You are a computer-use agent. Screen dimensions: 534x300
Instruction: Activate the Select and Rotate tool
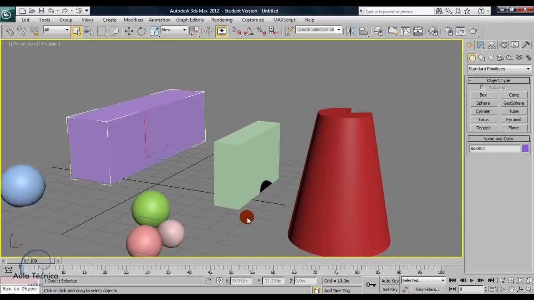coord(141,31)
